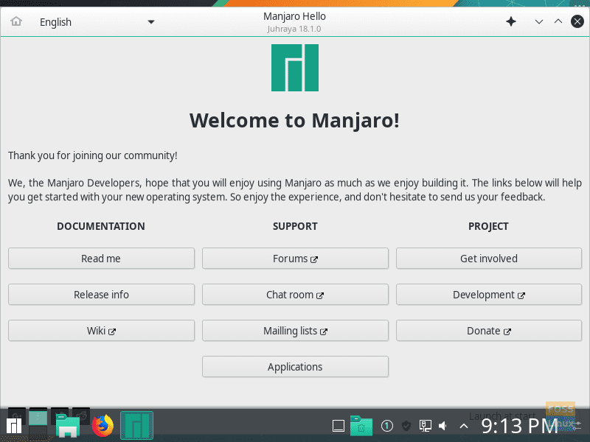Open the English language dropdown
The height and width of the screenshot is (442, 590).
[96, 21]
